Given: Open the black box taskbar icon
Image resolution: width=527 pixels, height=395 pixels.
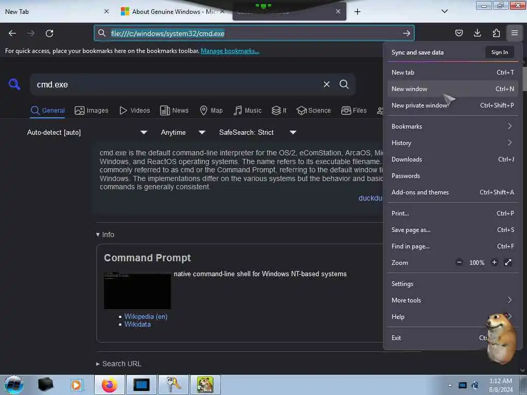Looking at the screenshot, I should (x=45, y=385).
